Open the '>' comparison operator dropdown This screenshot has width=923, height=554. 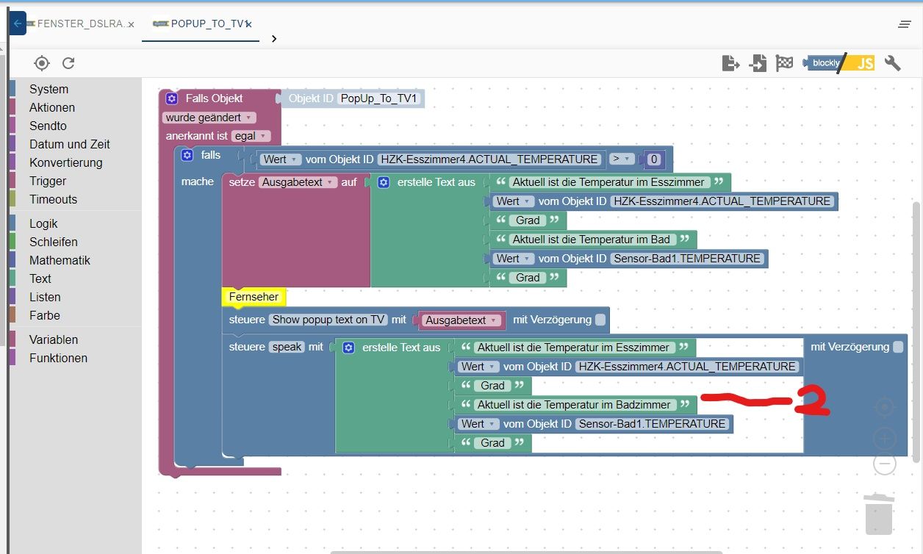click(x=622, y=159)
